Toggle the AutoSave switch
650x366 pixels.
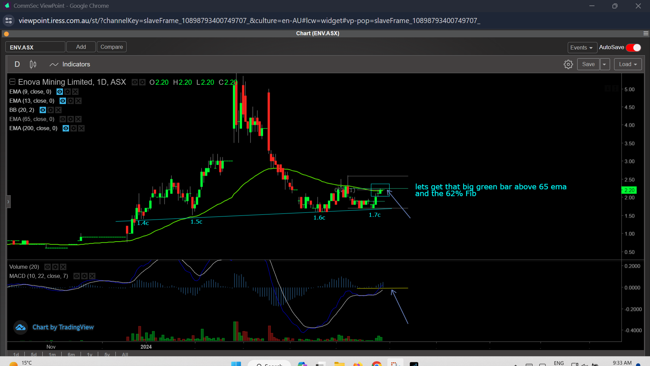coord(633,47)
